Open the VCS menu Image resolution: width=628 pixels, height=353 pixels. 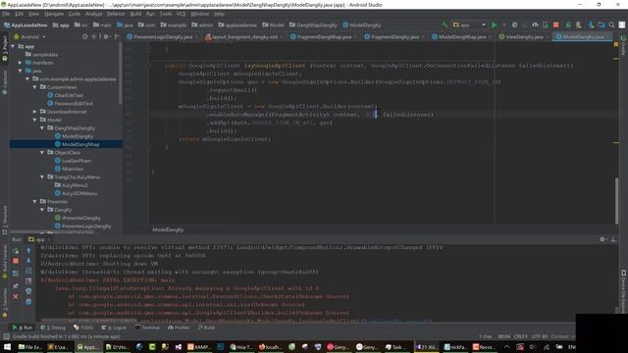tap(181, 14)
